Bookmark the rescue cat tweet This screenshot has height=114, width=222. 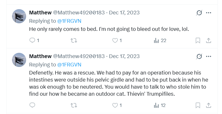tap(198, 105)
